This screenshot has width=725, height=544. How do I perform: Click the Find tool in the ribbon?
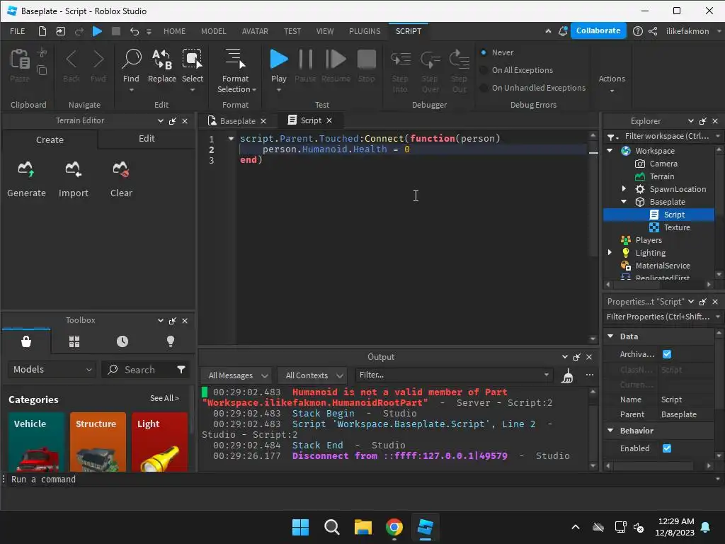[x=131, y=66]
